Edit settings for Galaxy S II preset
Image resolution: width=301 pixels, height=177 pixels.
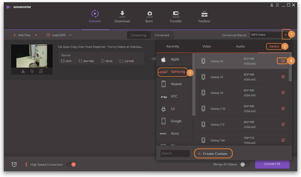[283, 124]
